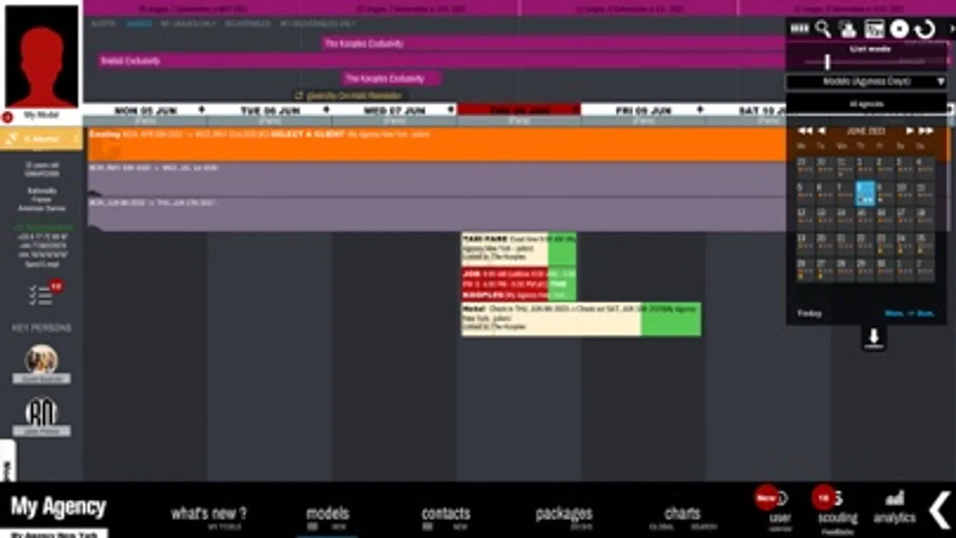The height and width of the screenshot is (538, 956).
Task: Adjust the List mode slider handle
Action: pyautogui.click(x=827, y=62)
